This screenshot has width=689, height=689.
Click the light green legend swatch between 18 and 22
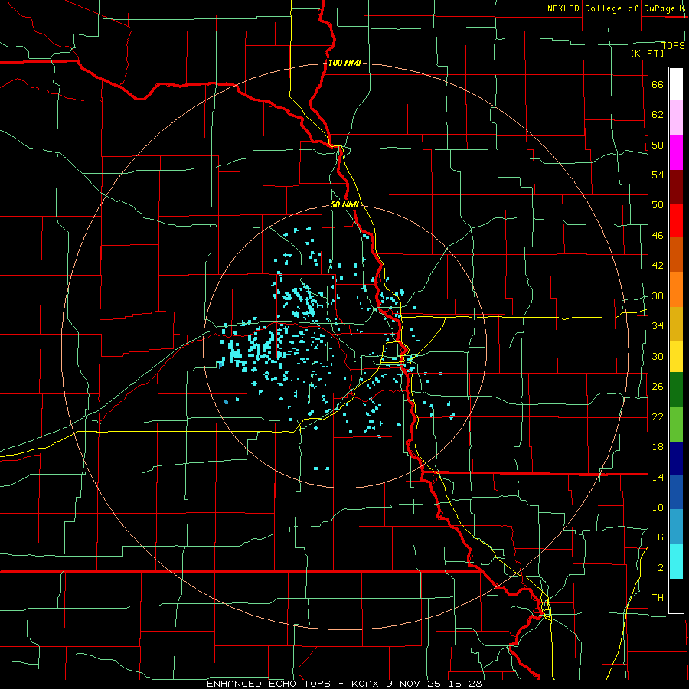[676, 424]
